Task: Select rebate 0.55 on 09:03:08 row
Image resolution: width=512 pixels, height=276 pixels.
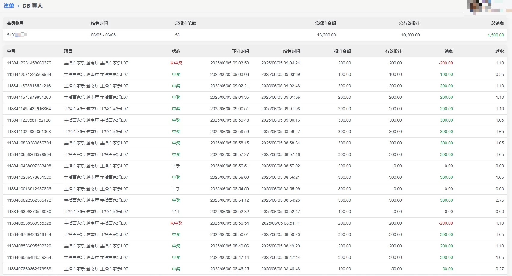Action: (500, 74)
